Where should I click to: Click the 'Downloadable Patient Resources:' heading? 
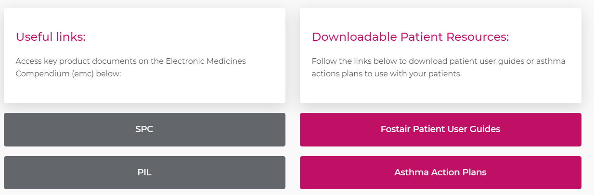pyautogui.click(x=410, y=37)
